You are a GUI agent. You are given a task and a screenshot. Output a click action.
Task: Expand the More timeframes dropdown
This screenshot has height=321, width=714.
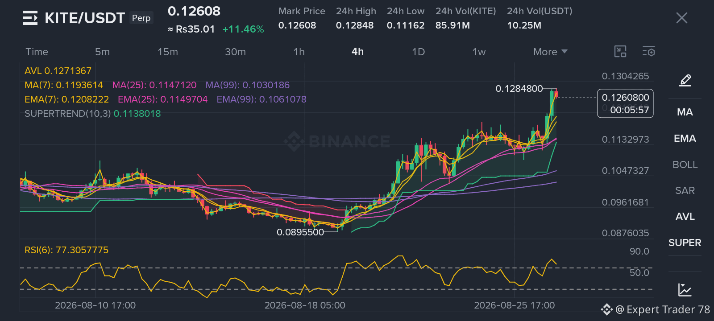tap(550, 52)
